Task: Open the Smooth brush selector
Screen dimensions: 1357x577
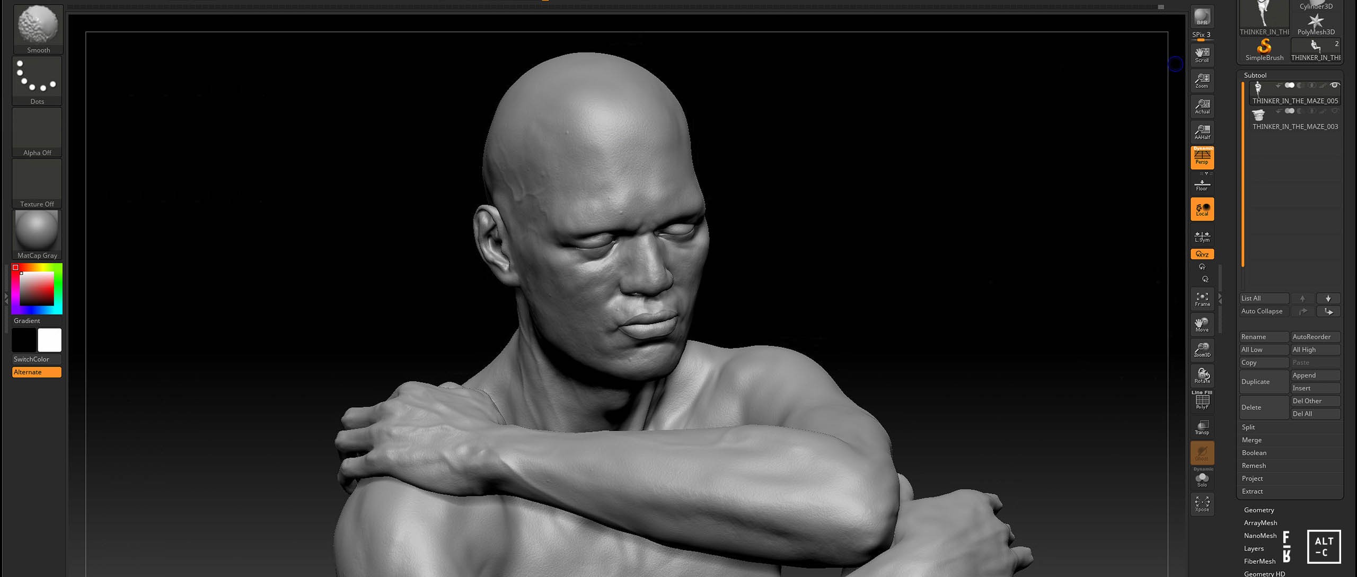Action: tap(38, 29)
